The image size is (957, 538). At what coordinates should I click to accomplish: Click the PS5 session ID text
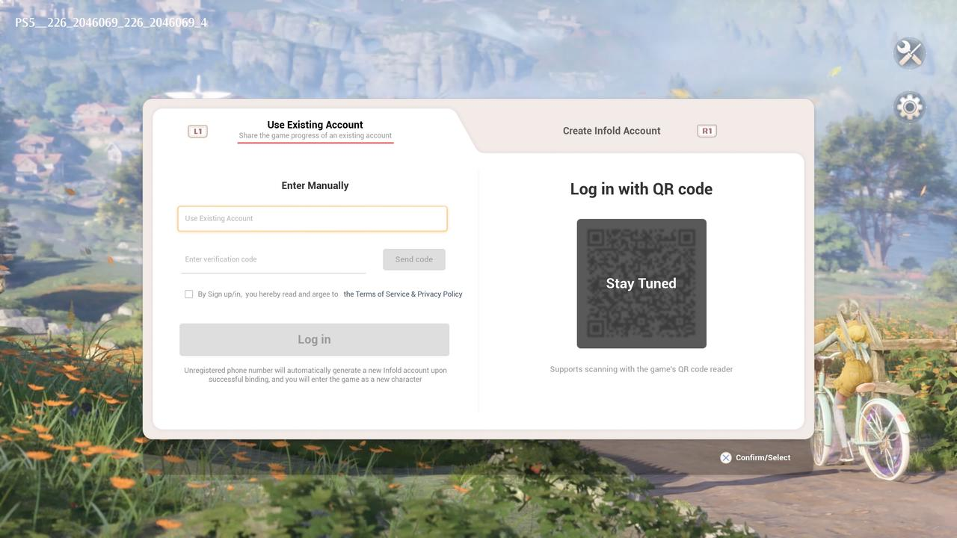(x=111, y=22)
